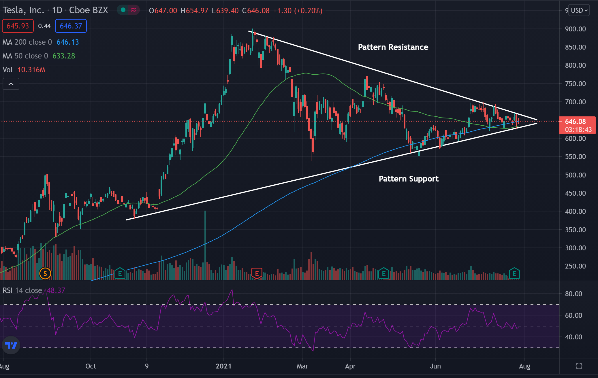The height and width of the screenshot is (378, 598).
Task: Click the low value L639.40 in header
Action: [225, 11]
